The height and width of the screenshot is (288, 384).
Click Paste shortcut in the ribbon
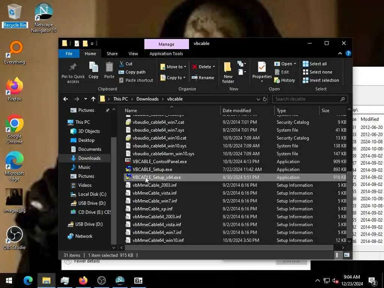coord(136,80)
